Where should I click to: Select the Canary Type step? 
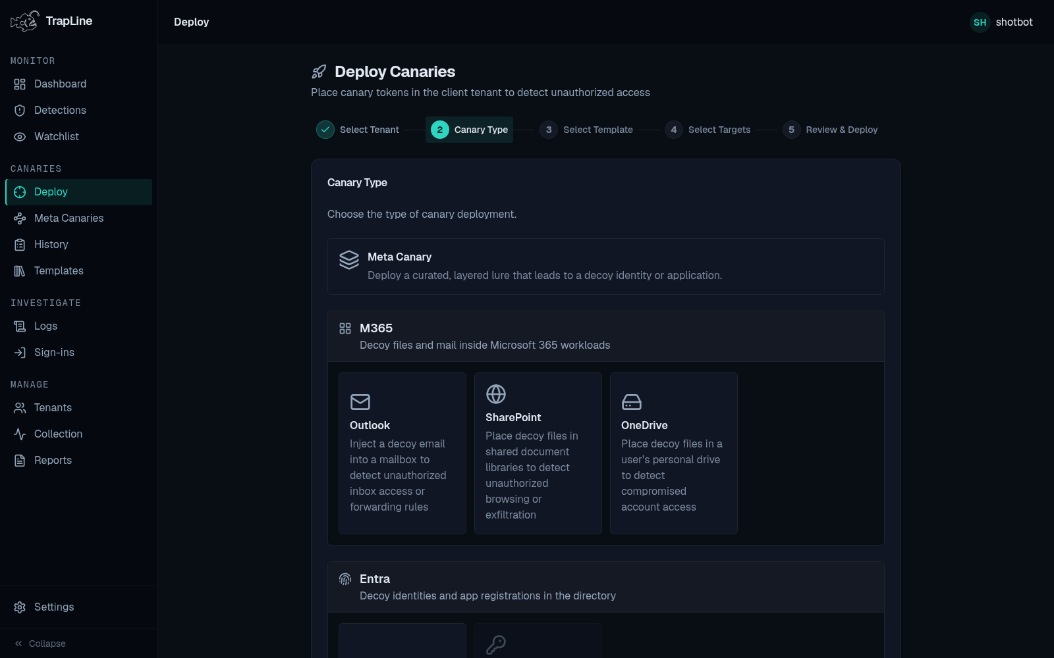tap(469, 130)
